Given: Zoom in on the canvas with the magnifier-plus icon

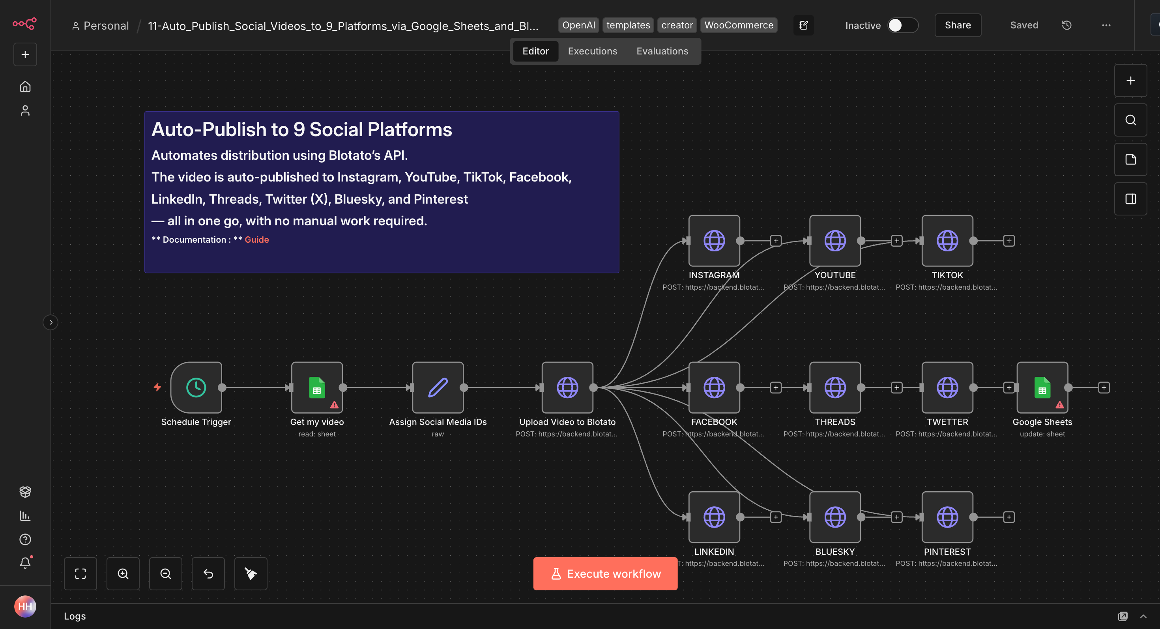Looking at the screenshot, I should pos(123,574).
